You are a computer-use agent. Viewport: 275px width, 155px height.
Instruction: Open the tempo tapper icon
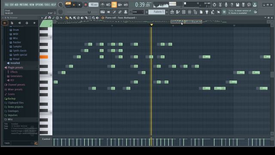click(x=213, y=12)
